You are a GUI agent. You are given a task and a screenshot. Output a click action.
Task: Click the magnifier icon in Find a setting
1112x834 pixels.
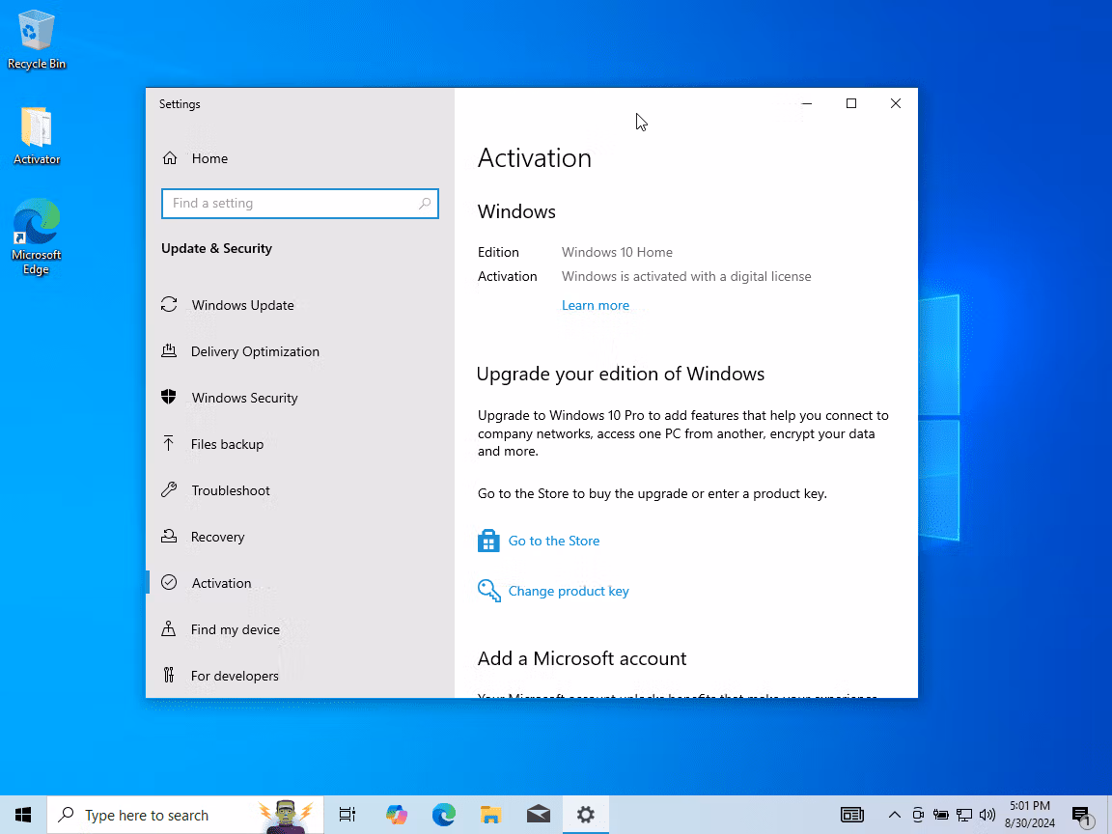point(424,204)
